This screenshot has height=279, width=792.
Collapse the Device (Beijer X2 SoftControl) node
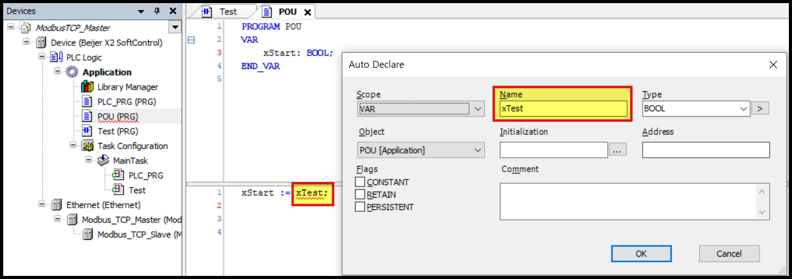pos(26,43)
